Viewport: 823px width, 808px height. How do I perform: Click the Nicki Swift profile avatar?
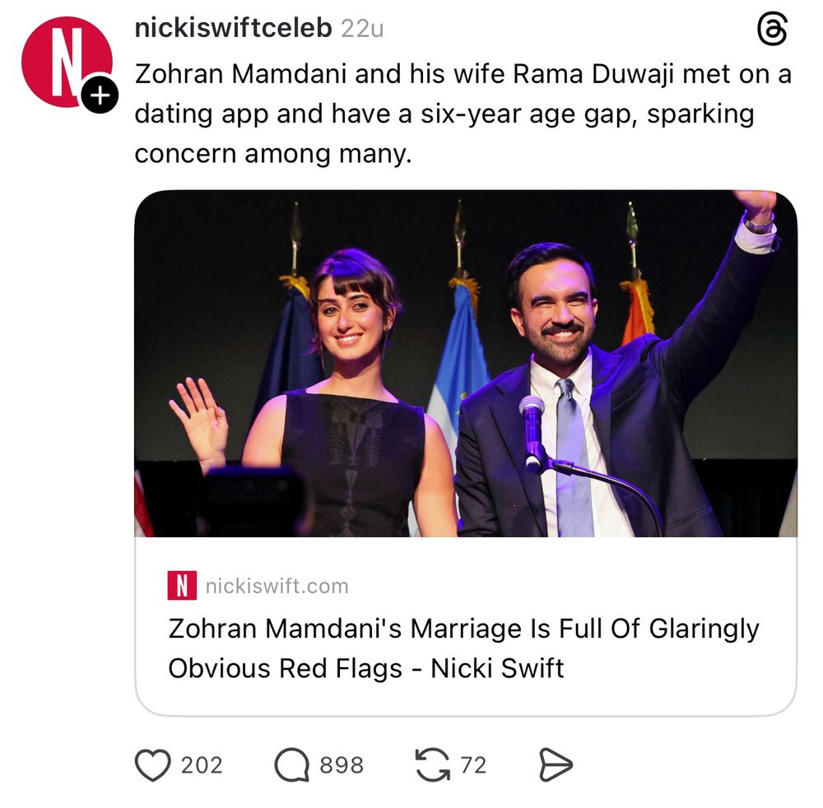pyautogui.click(x=65, y=61)
